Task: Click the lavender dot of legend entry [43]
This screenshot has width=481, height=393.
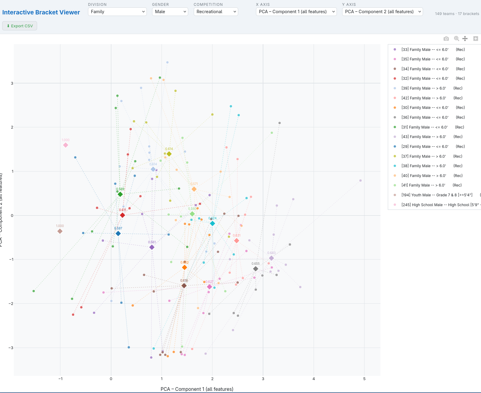Action: [x=395, y=137]
